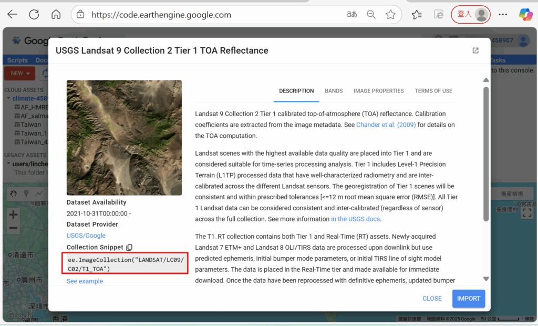This screenshot has height=326, width=538.
Task: Open the favorites list
Action: coord(417,14)
